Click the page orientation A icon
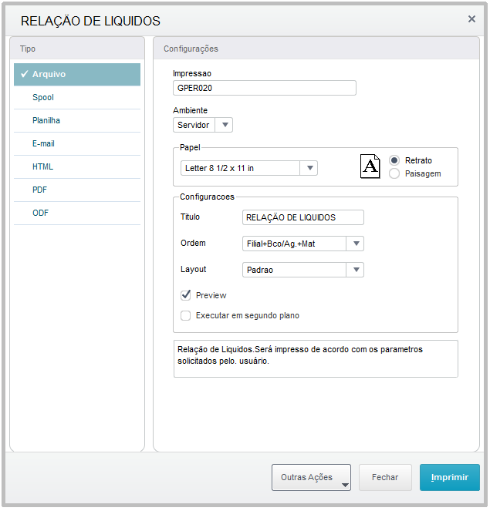Image resolution: width=490 pixels, height=511 pixels. pos(370,166)
